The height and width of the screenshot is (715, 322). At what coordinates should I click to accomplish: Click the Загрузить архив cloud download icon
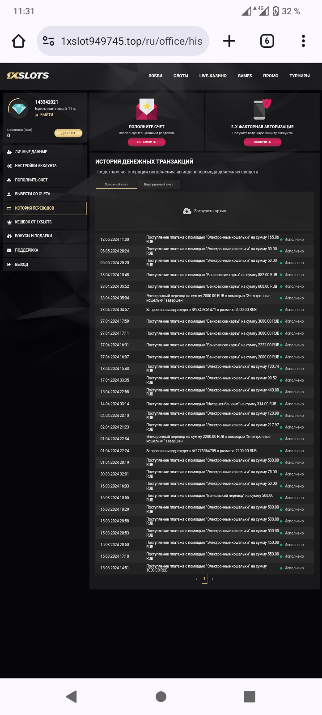point(186,210)
